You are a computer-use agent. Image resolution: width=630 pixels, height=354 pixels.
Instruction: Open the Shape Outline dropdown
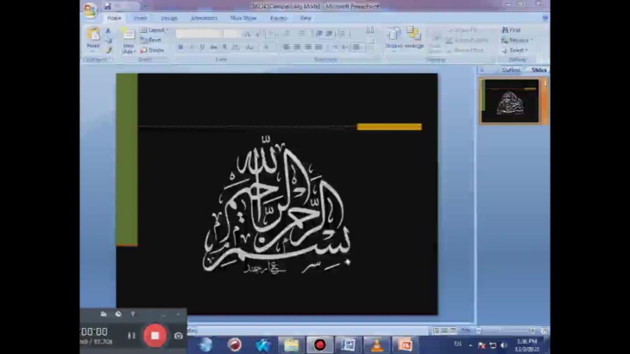(467, 40)
